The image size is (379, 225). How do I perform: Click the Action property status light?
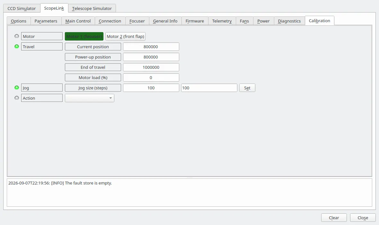coord(17,98)
